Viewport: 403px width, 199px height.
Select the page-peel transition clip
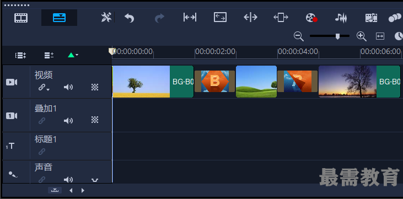[x=297, y=81]
